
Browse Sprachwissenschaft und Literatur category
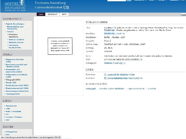point(16,66)
